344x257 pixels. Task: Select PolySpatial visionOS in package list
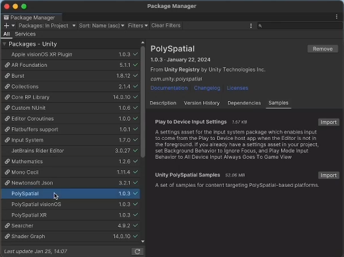(36, 204)
